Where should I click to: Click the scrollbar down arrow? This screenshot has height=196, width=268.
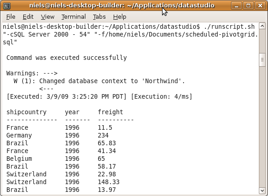(x=262, y=191)
